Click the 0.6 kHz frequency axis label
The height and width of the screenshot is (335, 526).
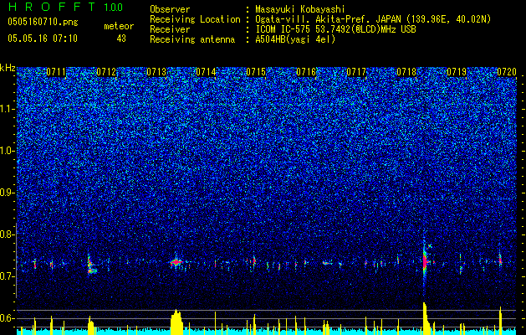(x=8, y=318)
